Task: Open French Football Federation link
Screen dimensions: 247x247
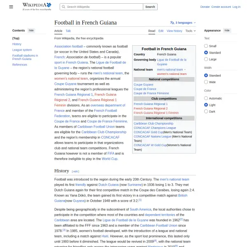Action: pos(86,114)
